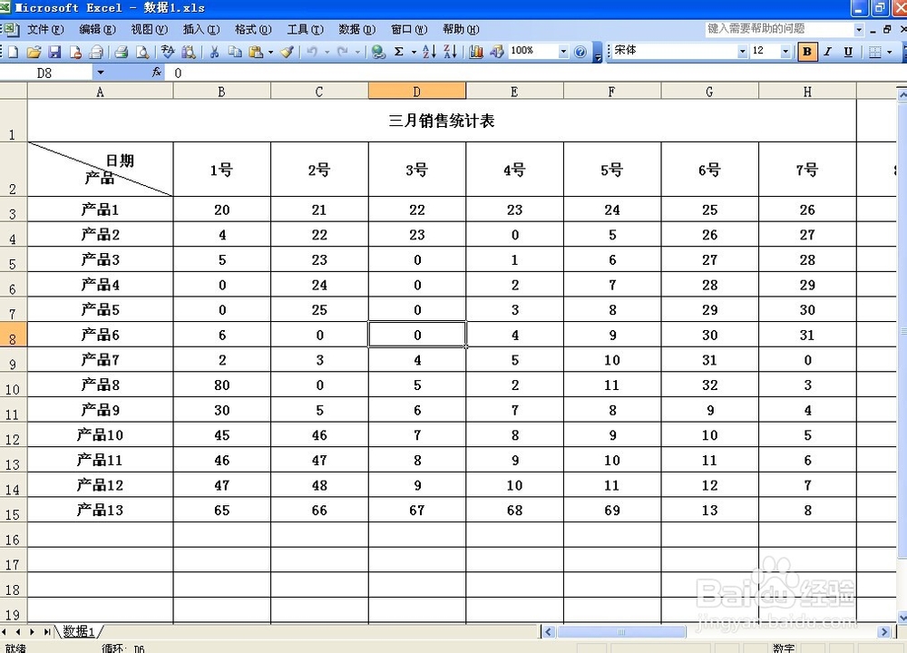Click the Help question mark button

coord(581,52)
